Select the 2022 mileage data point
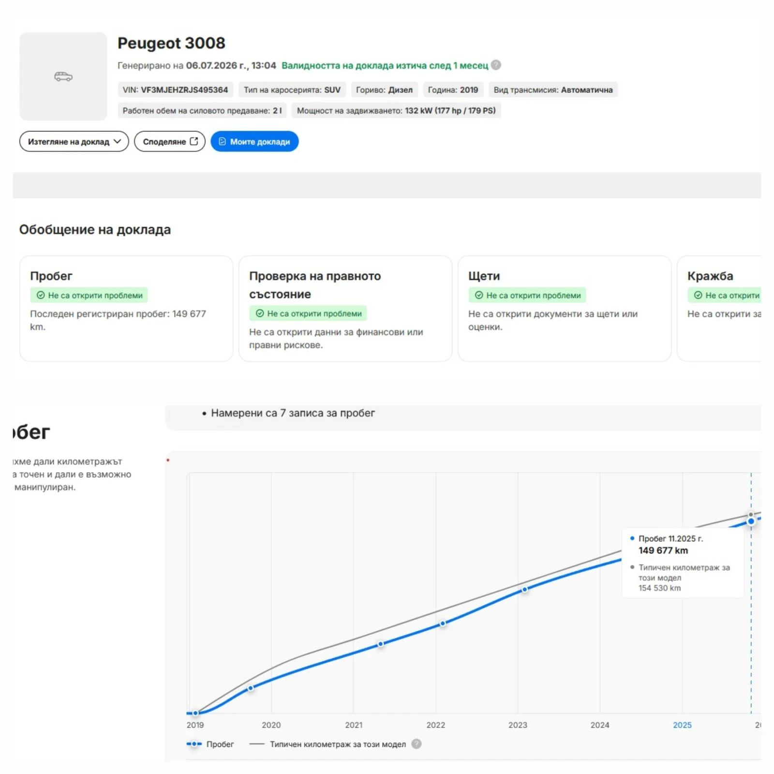 443,624
